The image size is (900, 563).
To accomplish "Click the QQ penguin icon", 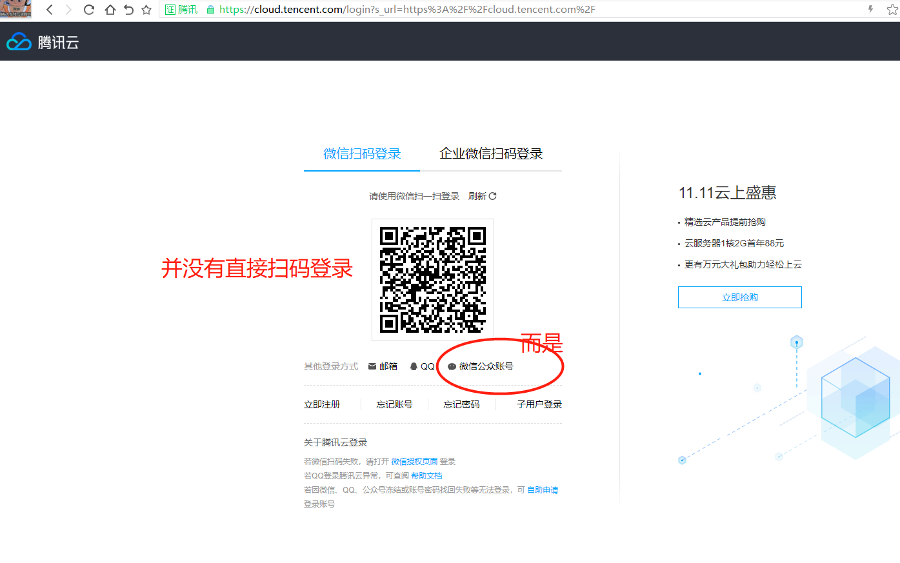I will coord(414,366).
